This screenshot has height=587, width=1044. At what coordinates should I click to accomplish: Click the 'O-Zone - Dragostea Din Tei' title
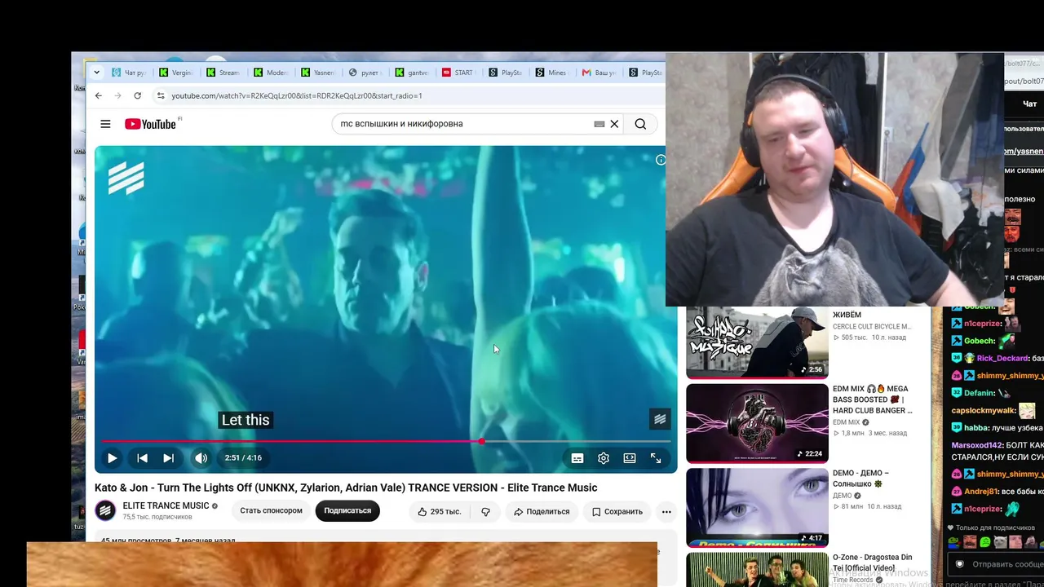tap(873, 563)
